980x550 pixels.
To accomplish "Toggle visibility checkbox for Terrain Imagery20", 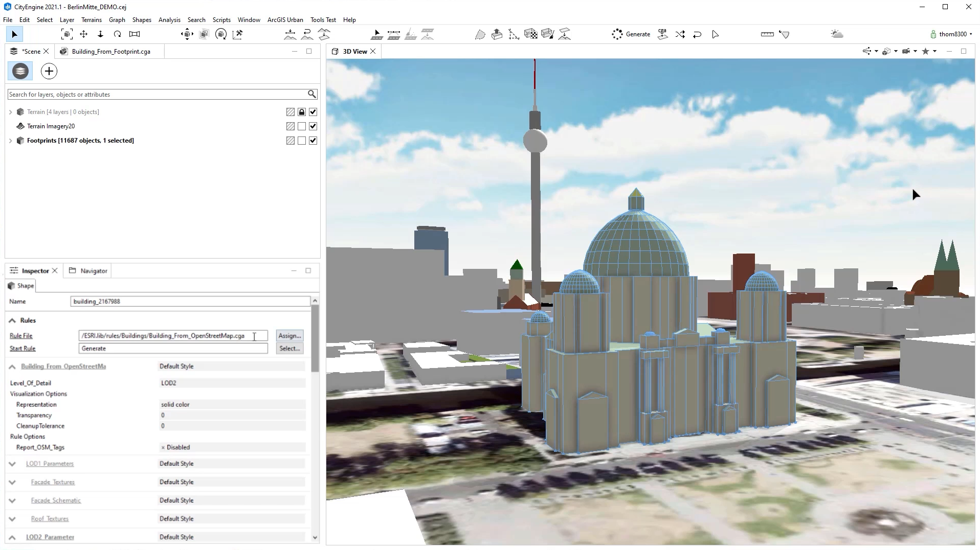I will [x=313, y=126].
